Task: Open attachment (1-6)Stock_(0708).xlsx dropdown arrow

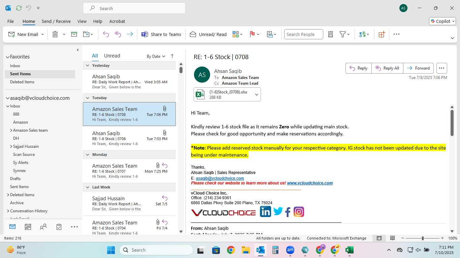Action: click(256, 95)
